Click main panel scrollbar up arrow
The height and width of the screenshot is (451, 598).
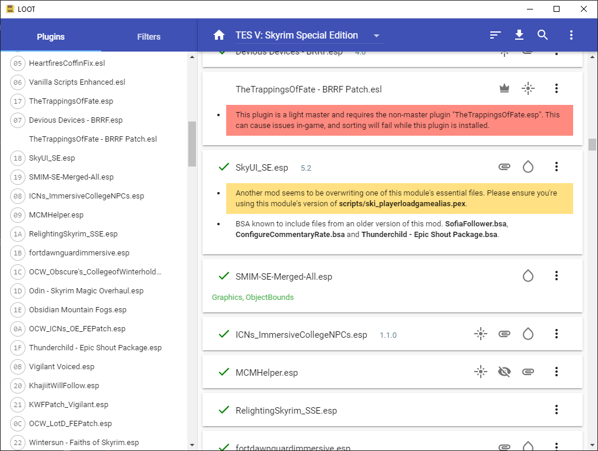click(x=592, y=57)
